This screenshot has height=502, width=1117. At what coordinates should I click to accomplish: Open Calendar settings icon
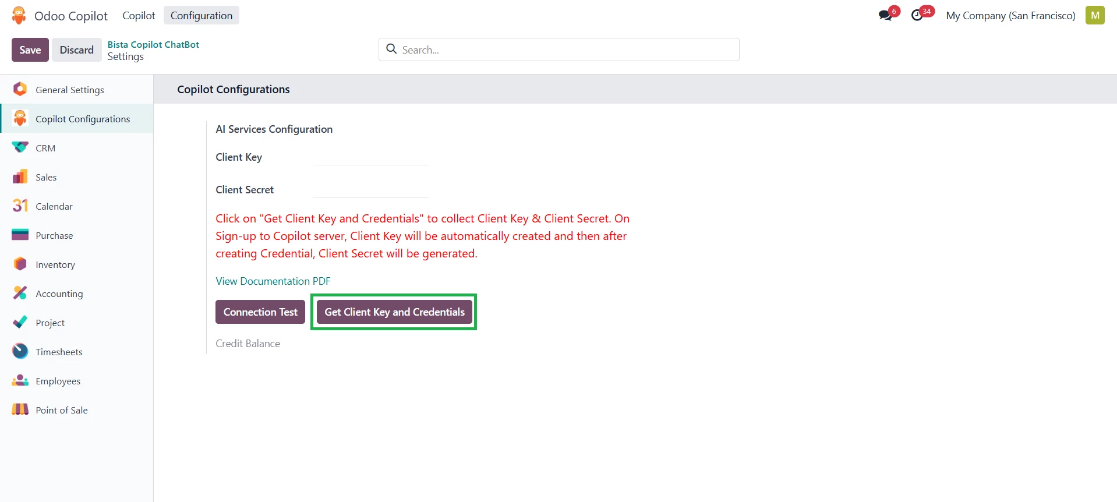[x=20, y=206]
